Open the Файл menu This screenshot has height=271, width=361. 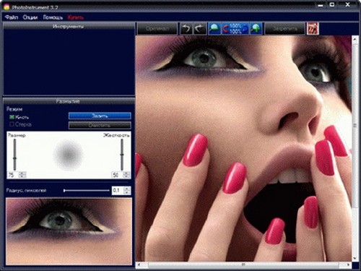pos(12,17)
